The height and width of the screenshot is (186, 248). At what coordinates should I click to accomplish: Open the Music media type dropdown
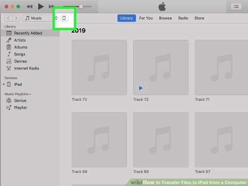(x=41, y=18)
